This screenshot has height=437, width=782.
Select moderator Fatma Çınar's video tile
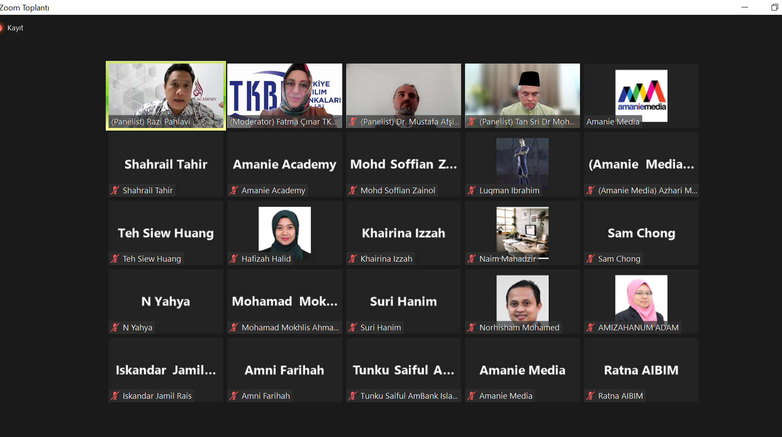(x=285, y=96)
